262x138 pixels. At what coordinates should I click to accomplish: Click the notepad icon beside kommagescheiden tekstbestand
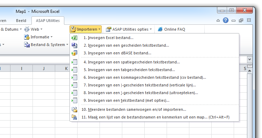[74, 77]
